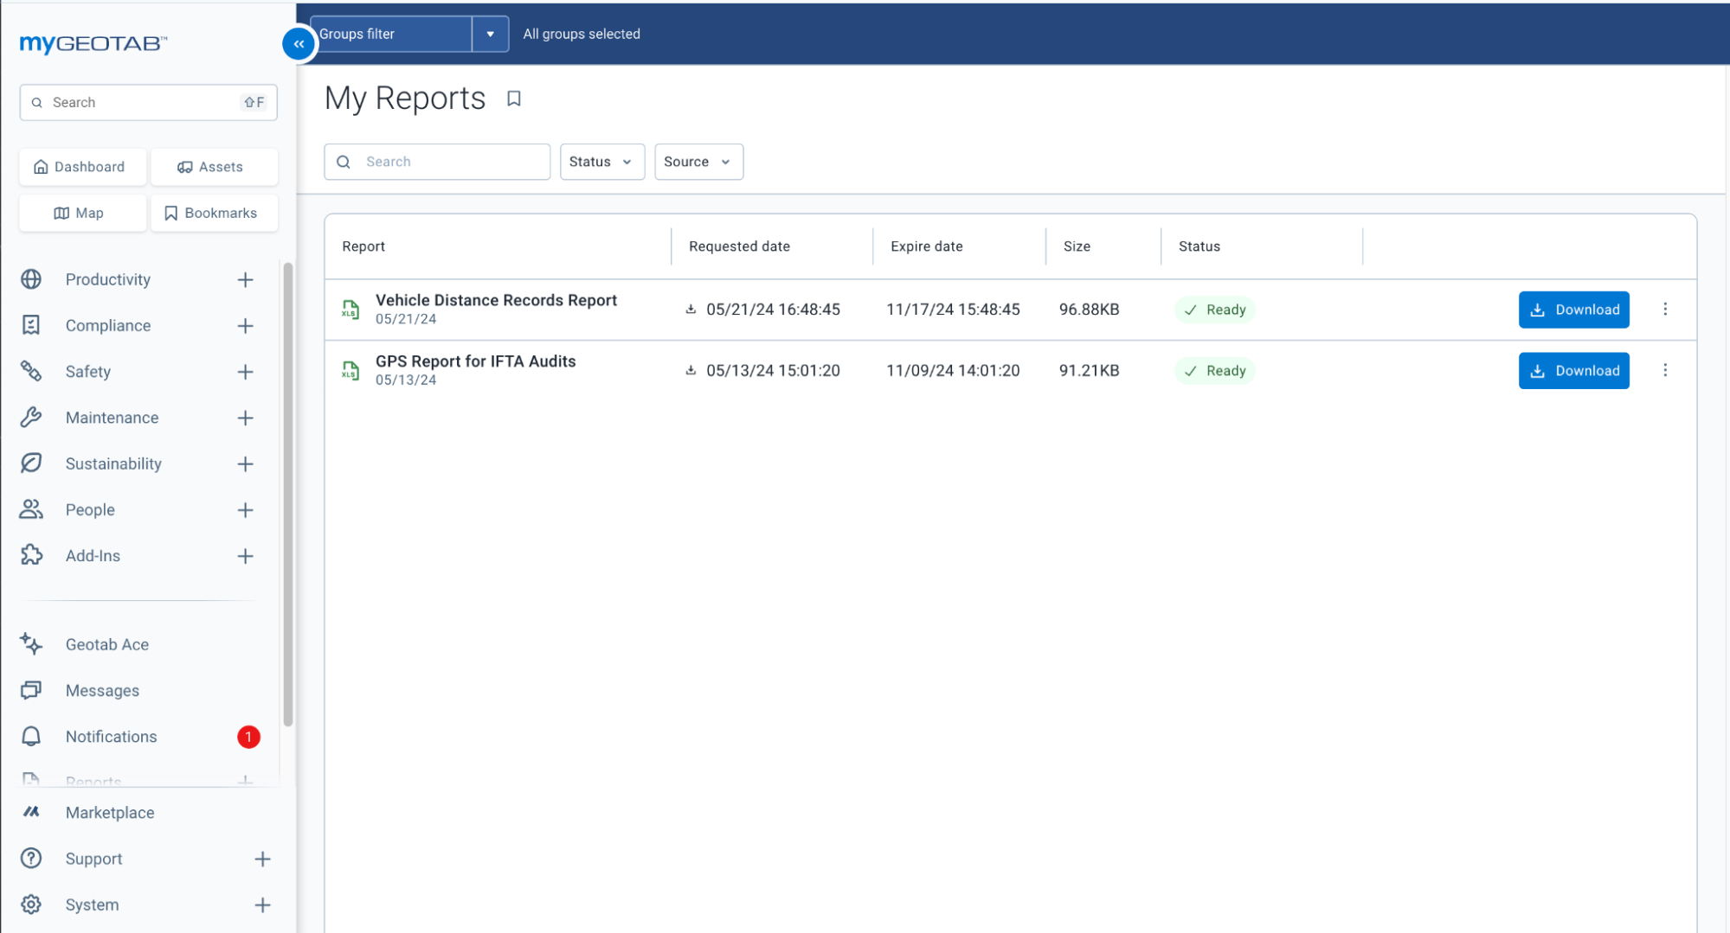Open the Messages panel
The image size is (1730, 933).
tap(102, 690)
